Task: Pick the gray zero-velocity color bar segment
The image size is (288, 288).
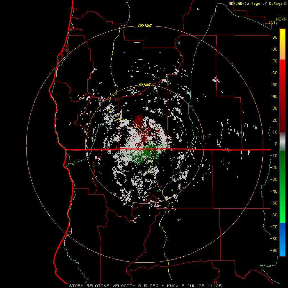Action: [x=283, y=142]
